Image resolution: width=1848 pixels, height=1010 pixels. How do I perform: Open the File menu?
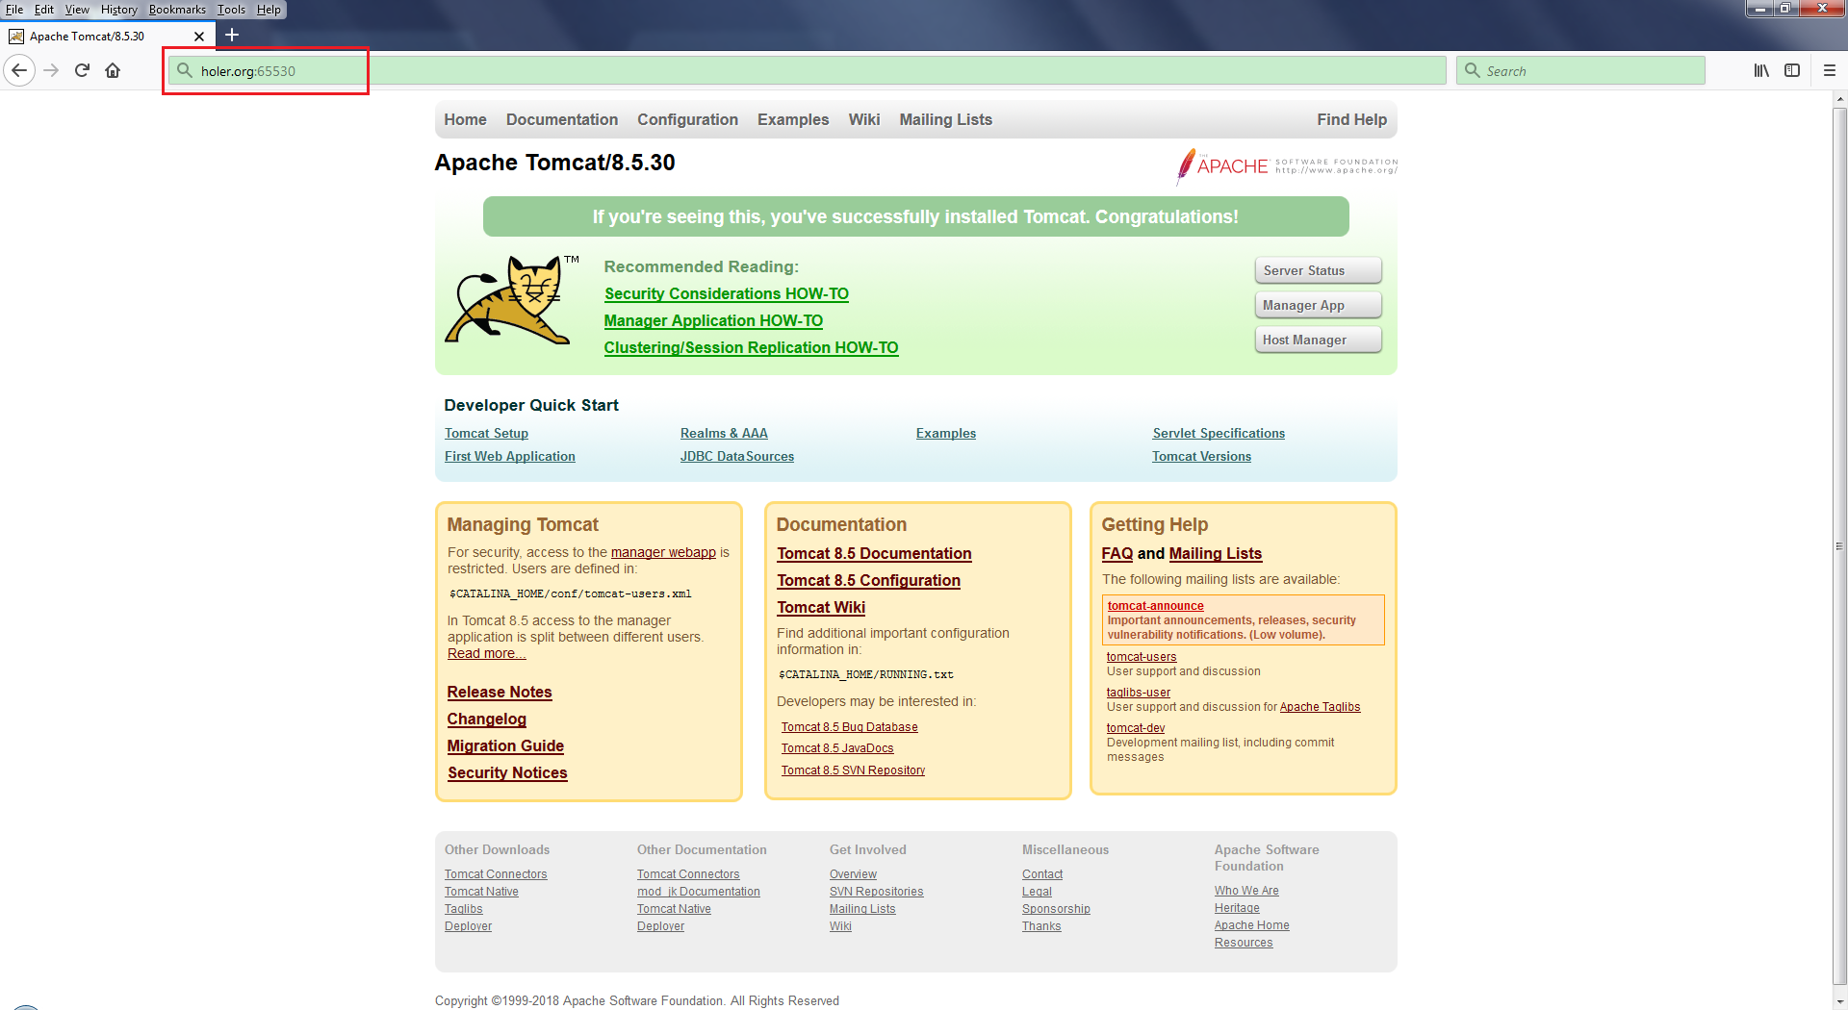[x=14, y=10]
